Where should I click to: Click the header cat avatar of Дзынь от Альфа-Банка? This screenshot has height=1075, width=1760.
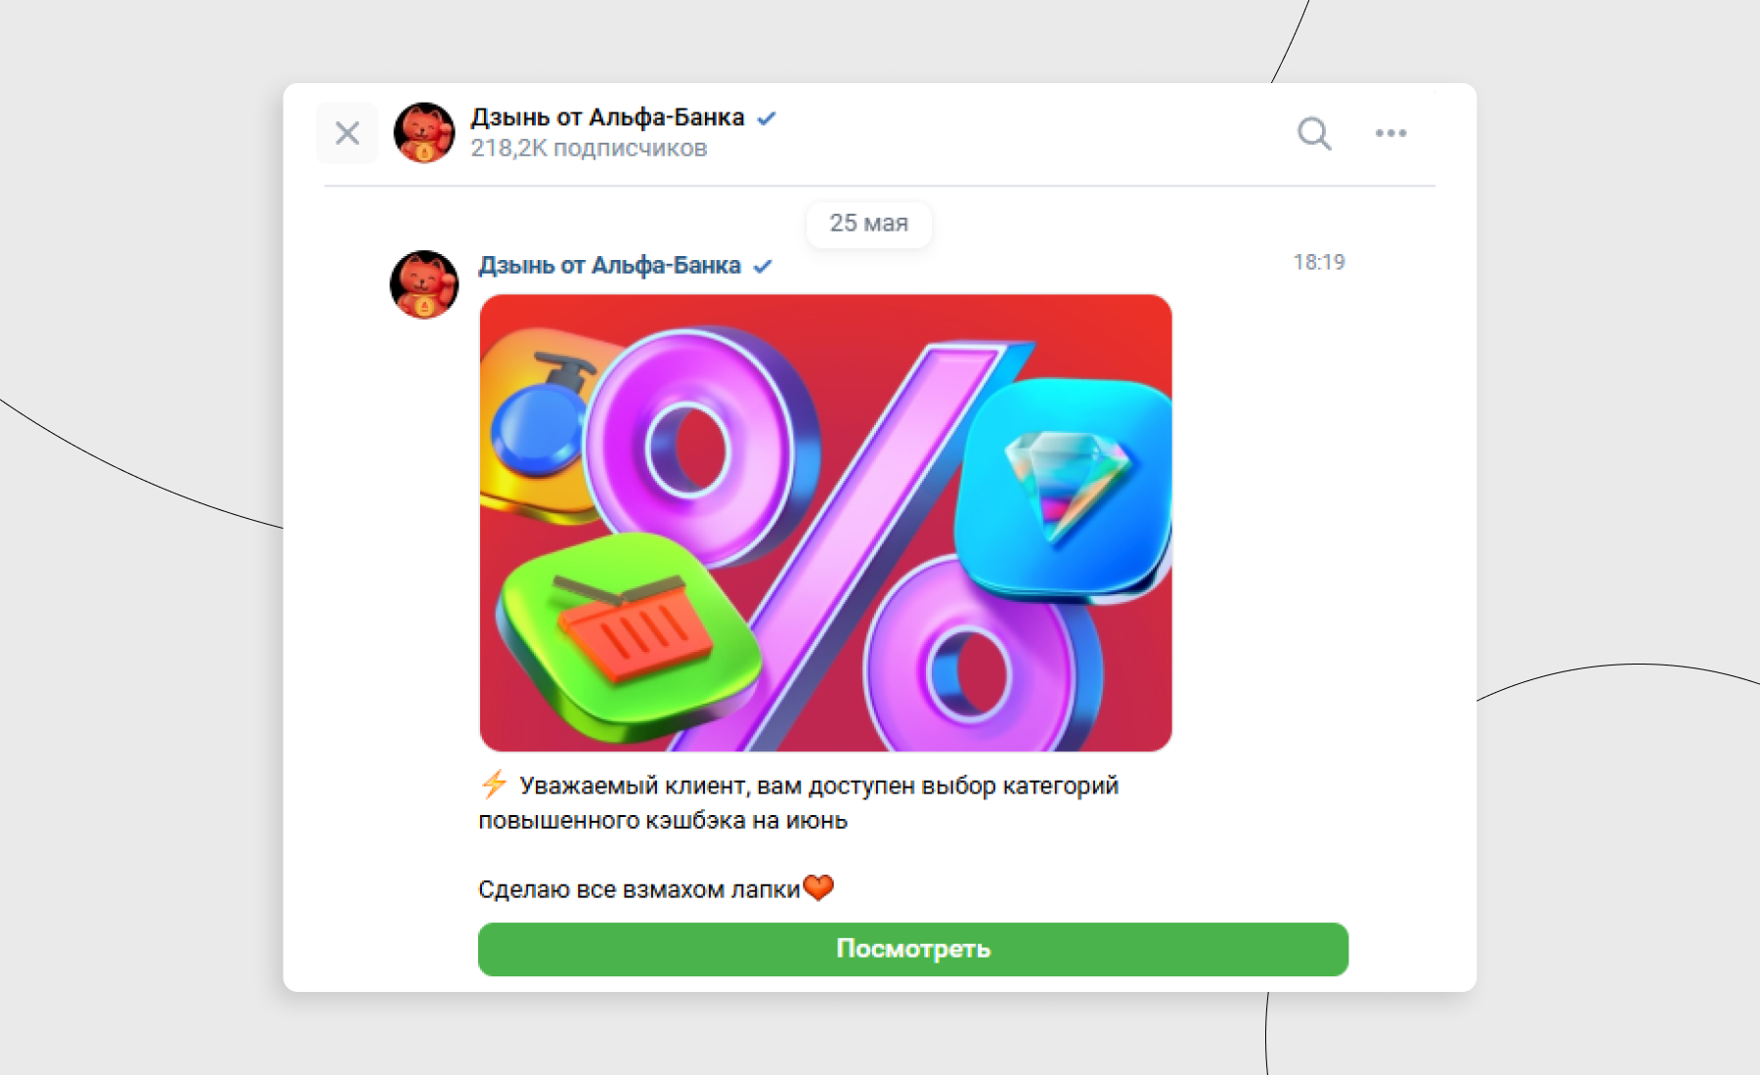424,133
